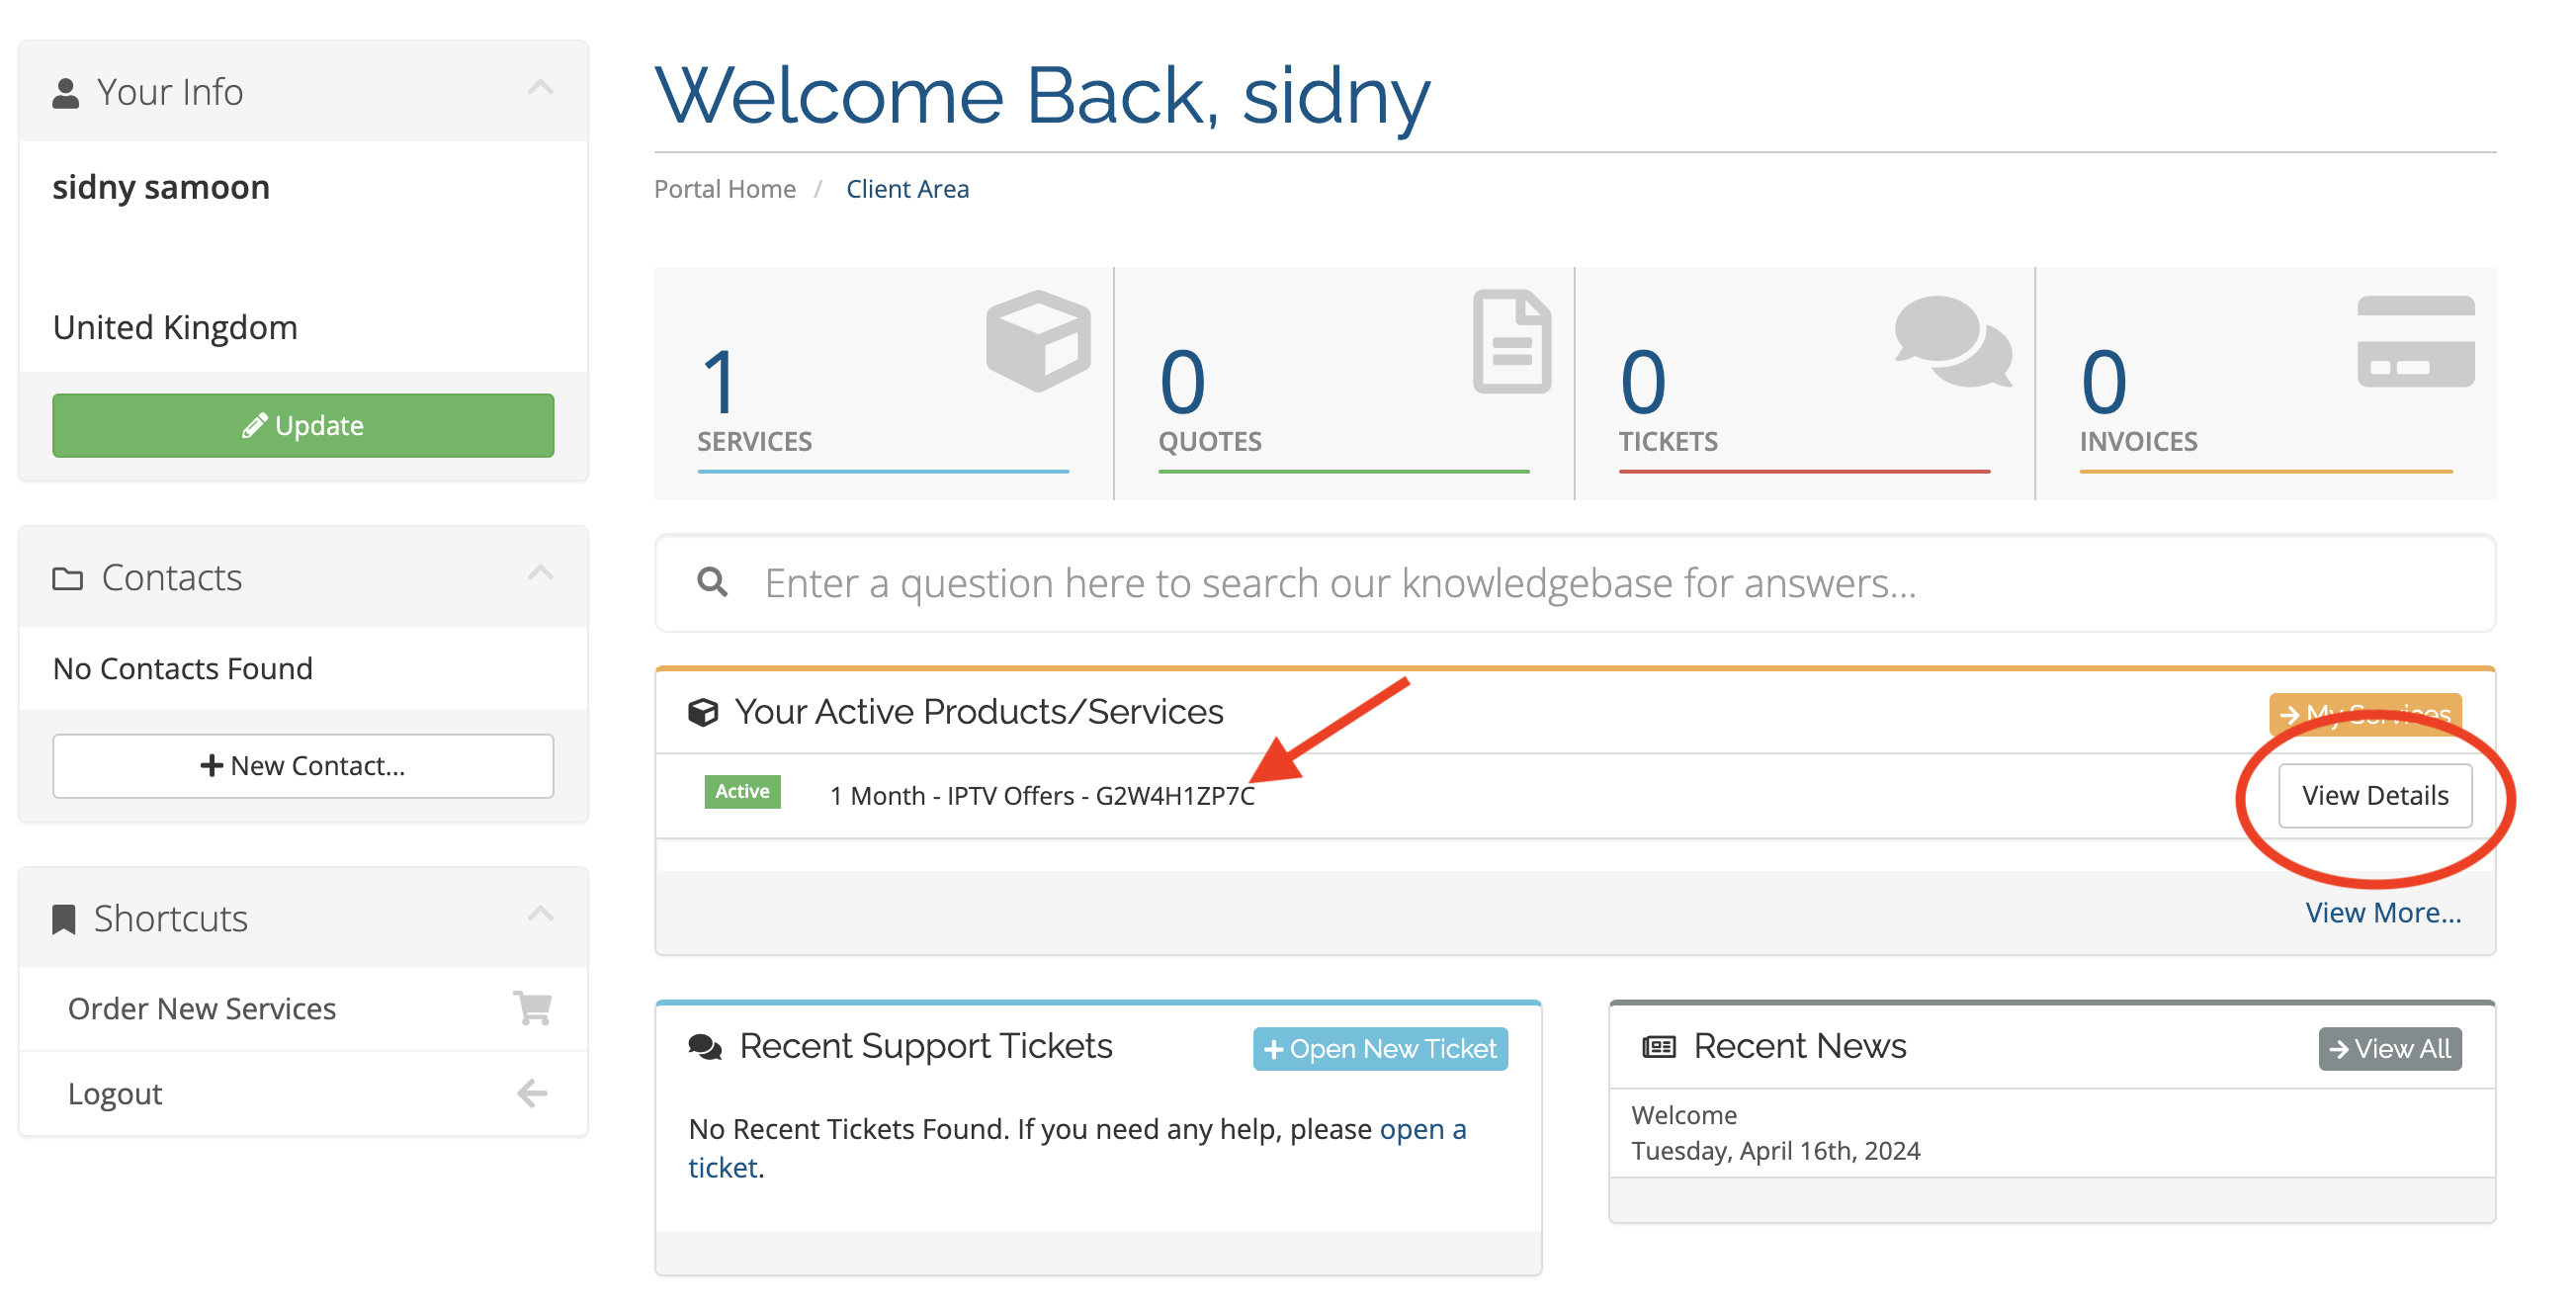Click the Tickets chat bubbles icon

coord(1952,341)
